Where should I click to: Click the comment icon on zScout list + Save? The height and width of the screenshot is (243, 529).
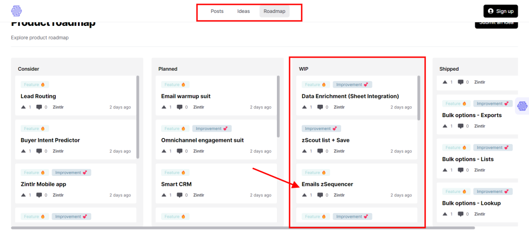(320, 151)
